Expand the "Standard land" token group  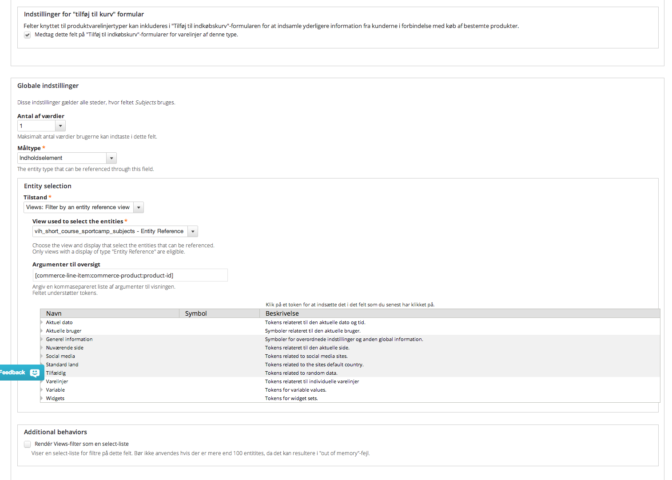tap(42, 365)
